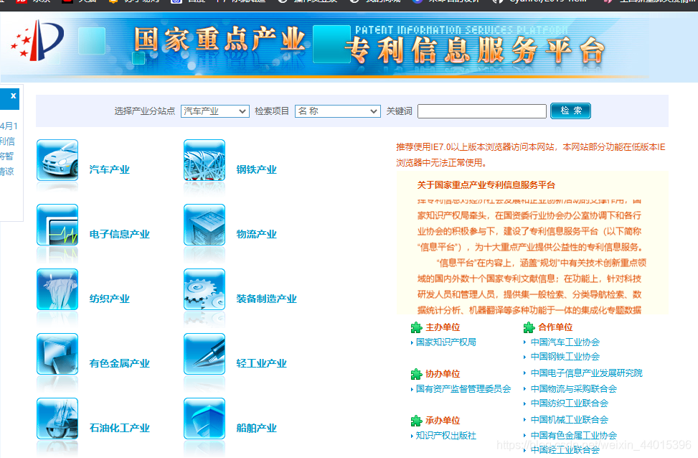
Task: Open the 钢铁产业 steel icon
Action: [x=204, y=160]
